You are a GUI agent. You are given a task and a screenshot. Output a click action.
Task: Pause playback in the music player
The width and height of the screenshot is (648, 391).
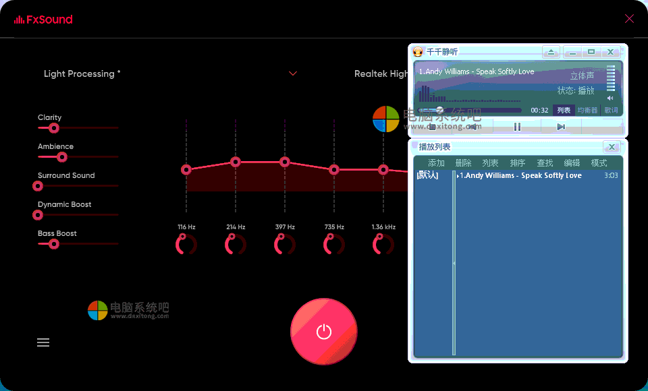(517, 127)
